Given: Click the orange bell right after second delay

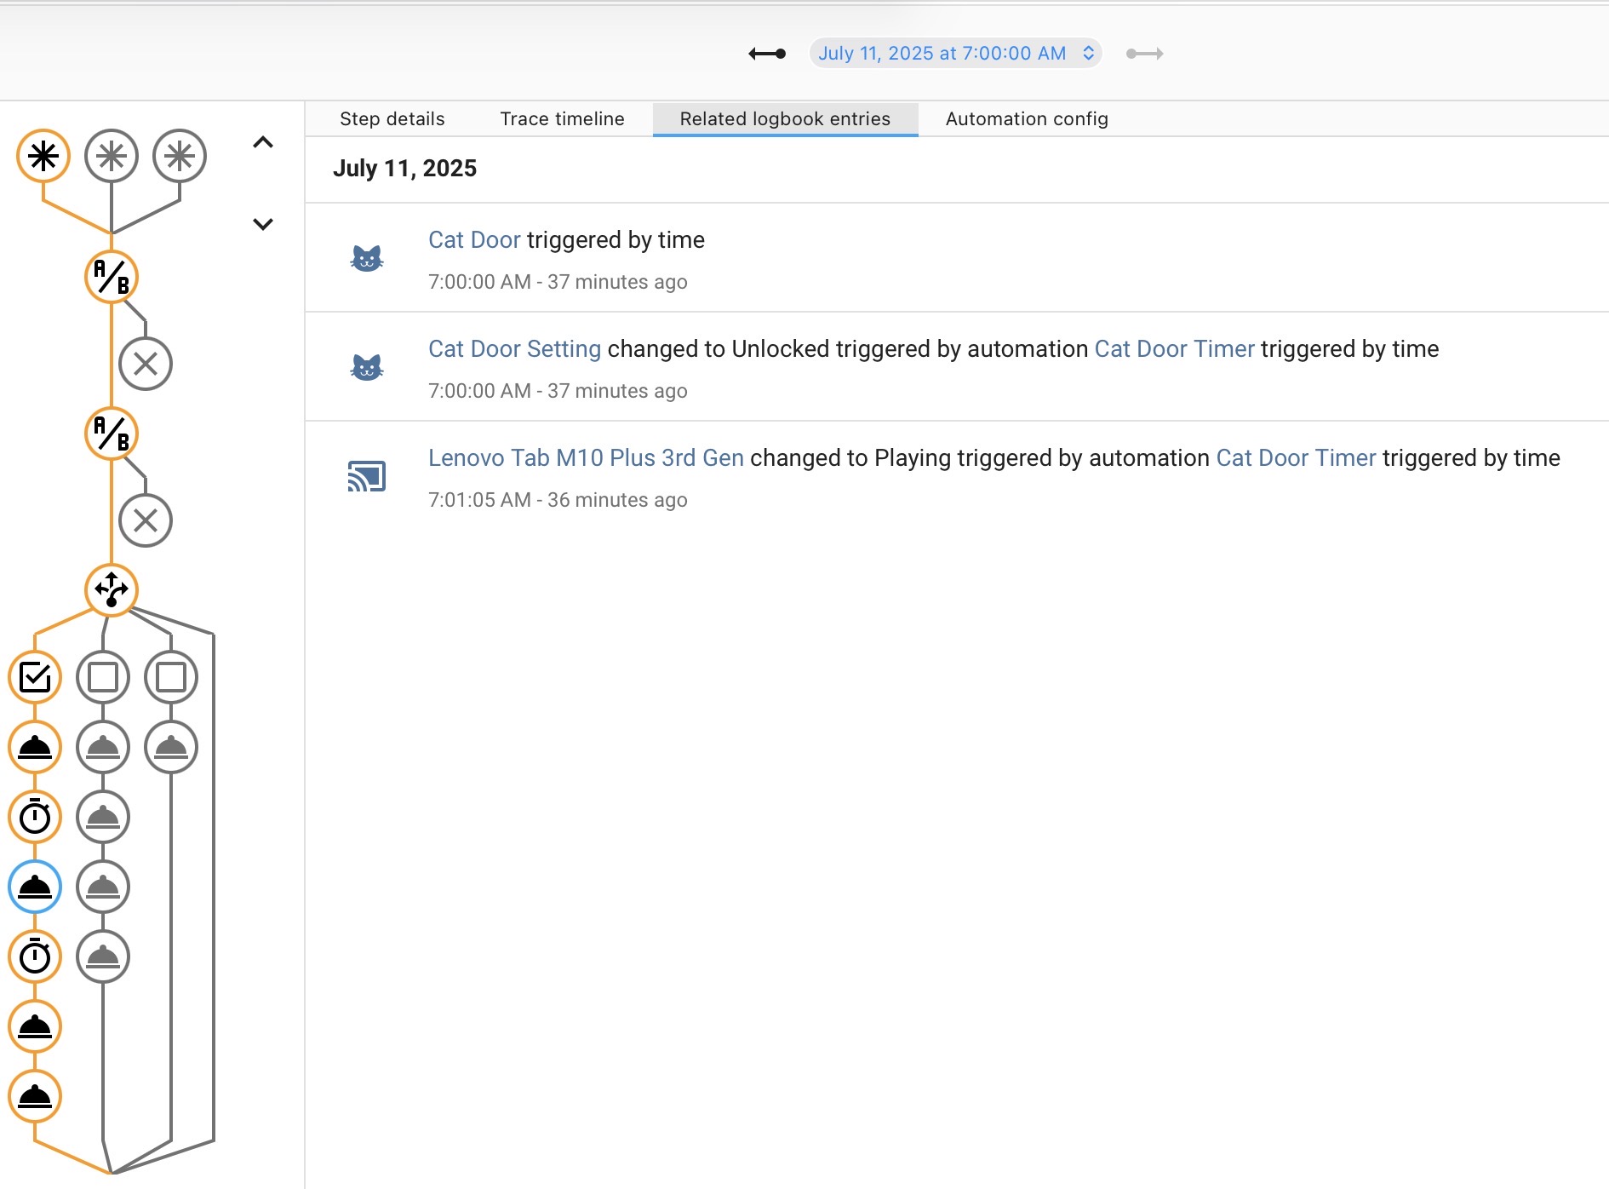Looking at the screenshot, I should coord(35,1026).
